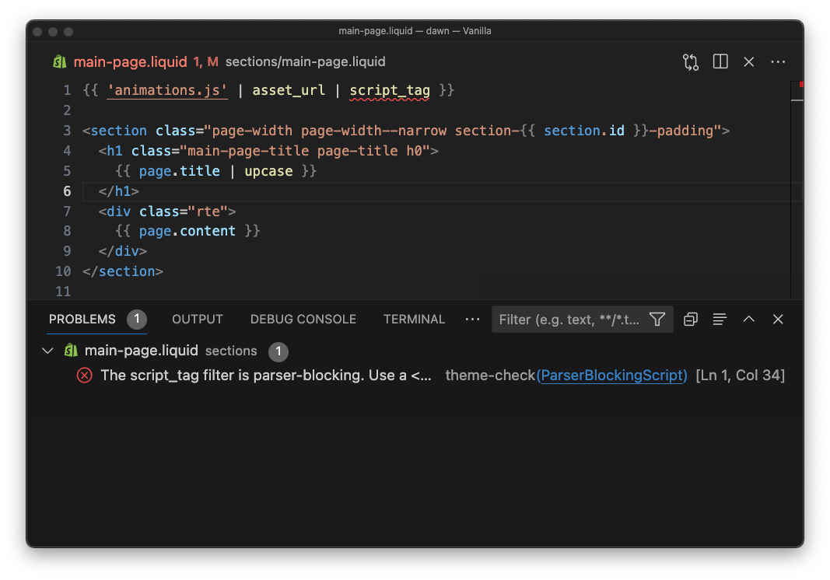Click the Shopify file icon in tab
The image size is (830, 580).
[60, 62]
